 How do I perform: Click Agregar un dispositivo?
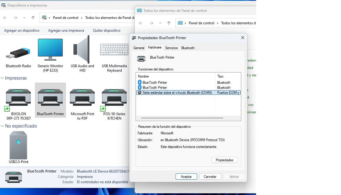pos(22,30)
